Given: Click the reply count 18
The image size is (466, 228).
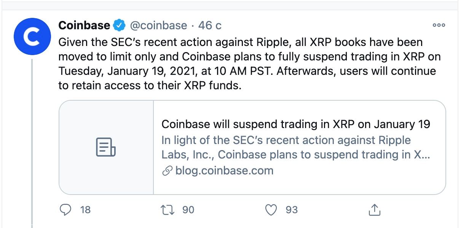Looking at the screenshot, I should click(x=86, y=209).
